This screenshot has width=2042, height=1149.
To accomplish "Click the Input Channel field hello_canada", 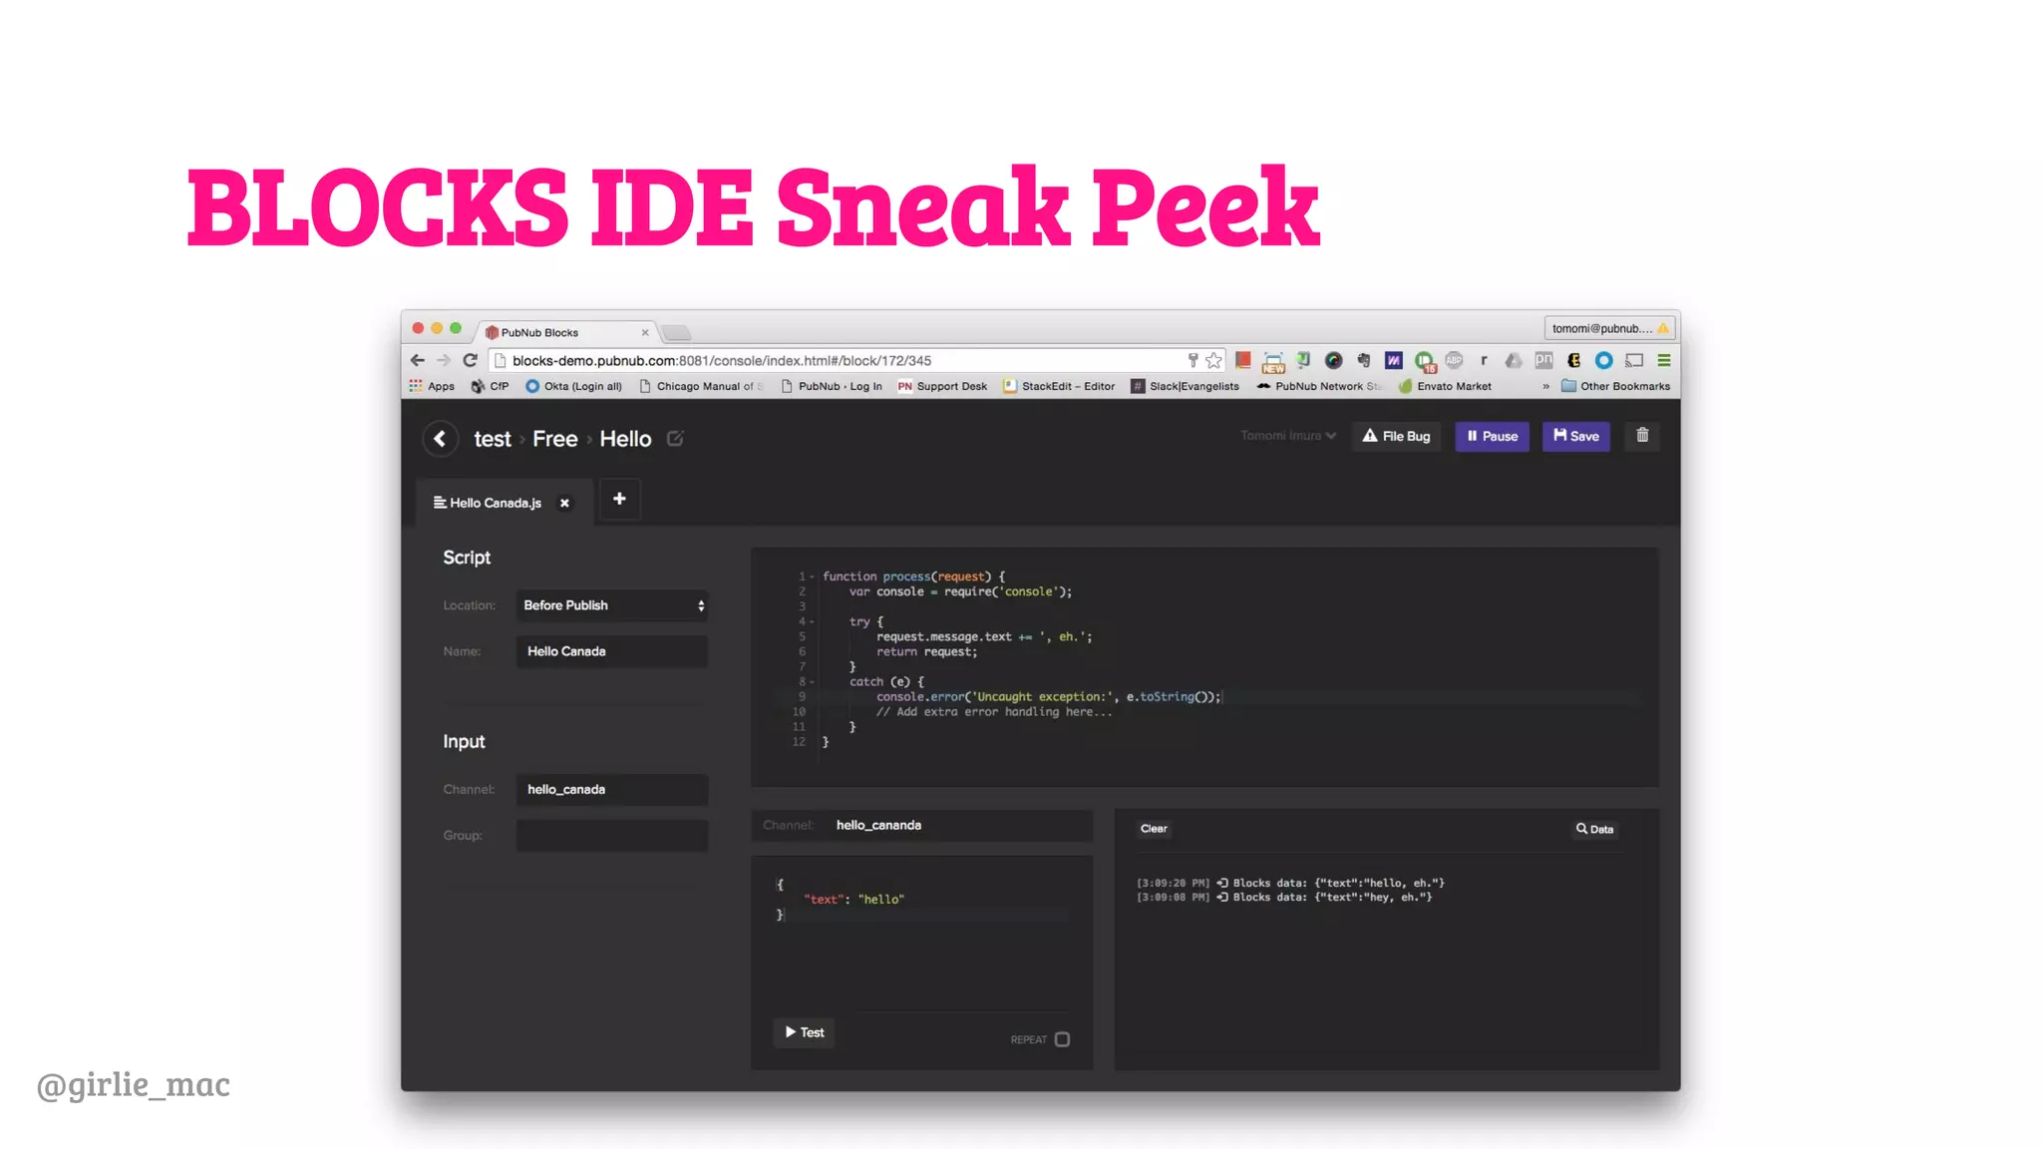I will pos(612,789).
